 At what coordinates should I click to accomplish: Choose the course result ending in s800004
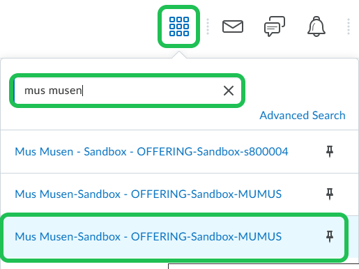pyautogui.click(x=151, y=152)
